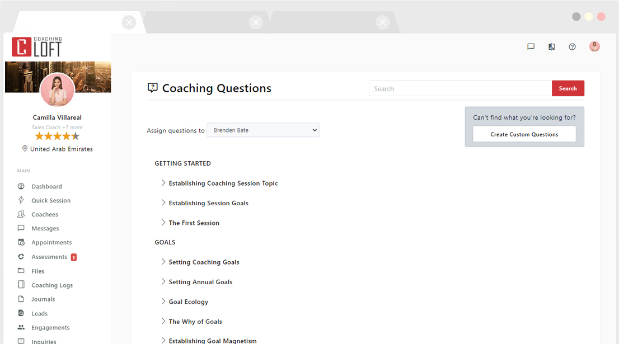The height and width of the screenshot is (344, 619).
Task: Go to Journals in sidebar
Action: (x=43, y=299)
